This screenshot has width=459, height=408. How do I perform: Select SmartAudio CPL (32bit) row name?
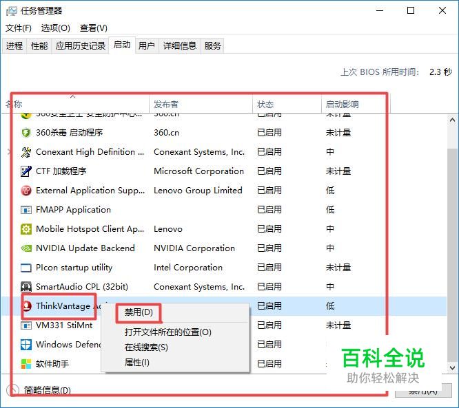82,287
